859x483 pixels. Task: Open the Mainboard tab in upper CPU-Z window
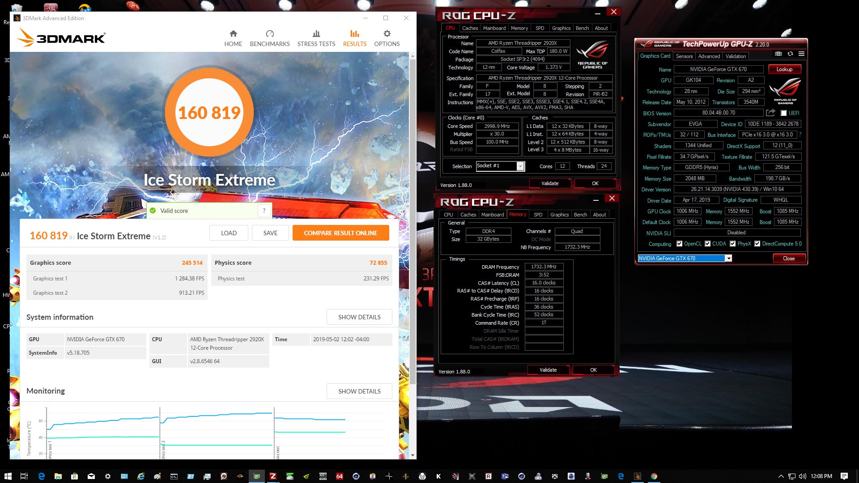[494, 28]
